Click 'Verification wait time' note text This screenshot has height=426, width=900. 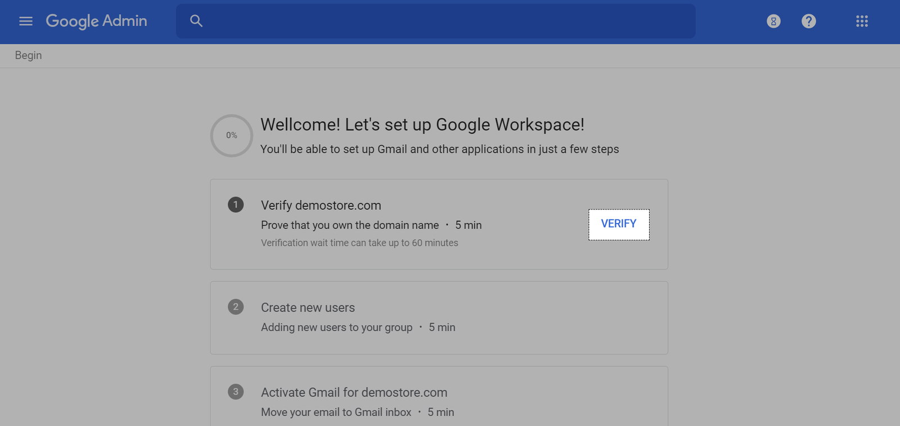[359, 243]
